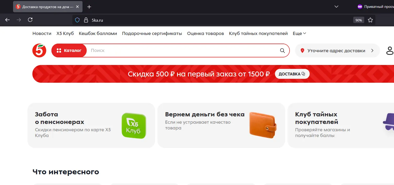Screen dimensions: 394x185
Task: Click the Приватный просмотр label
Action: (x=379, y=7)
